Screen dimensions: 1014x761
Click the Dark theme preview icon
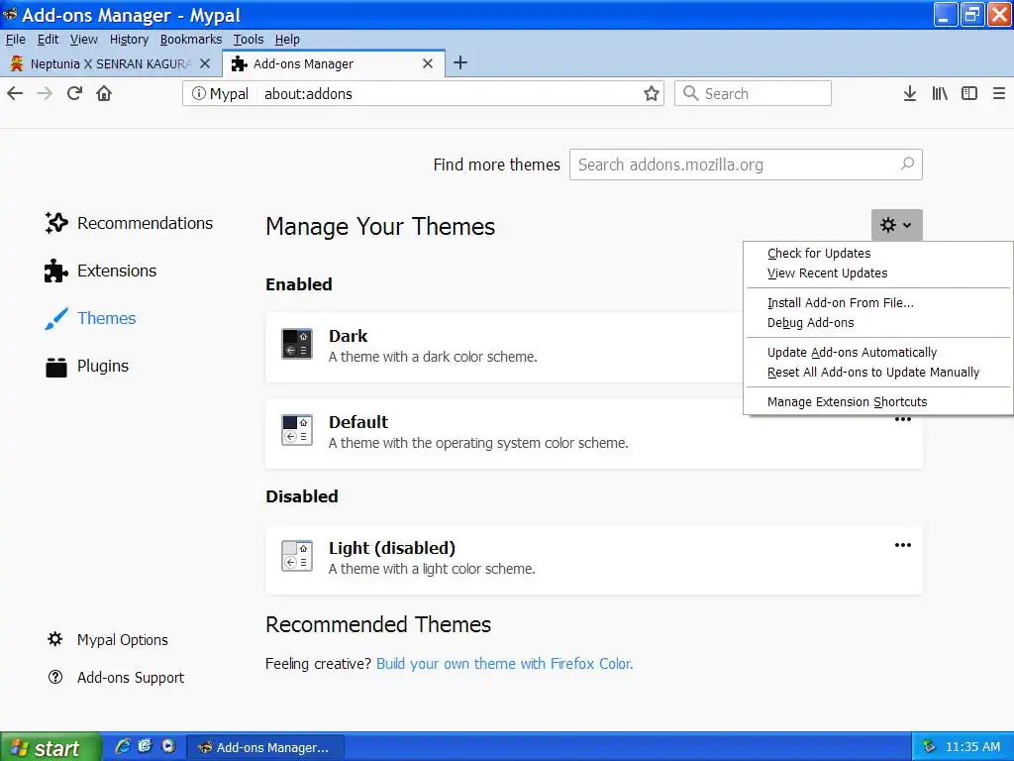pyautogui.click(x=297, y=344)
